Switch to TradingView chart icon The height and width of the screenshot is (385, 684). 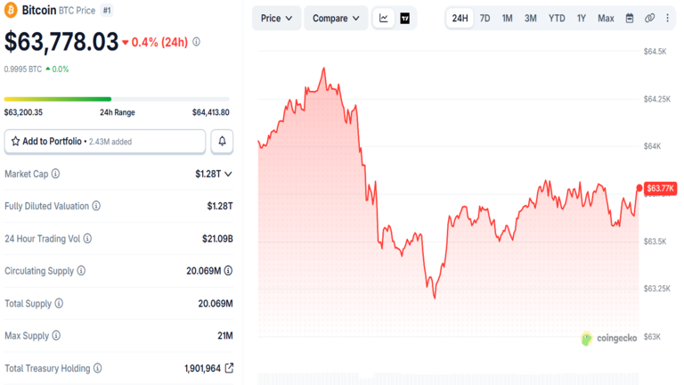(x=405, y=18)
